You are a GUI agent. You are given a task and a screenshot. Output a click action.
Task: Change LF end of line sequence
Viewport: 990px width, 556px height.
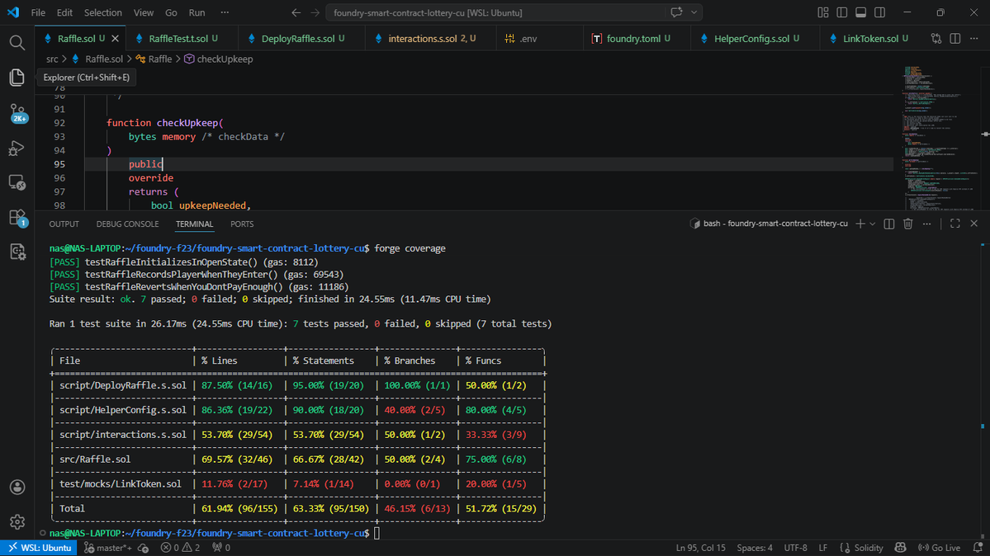tap(822, 548)
